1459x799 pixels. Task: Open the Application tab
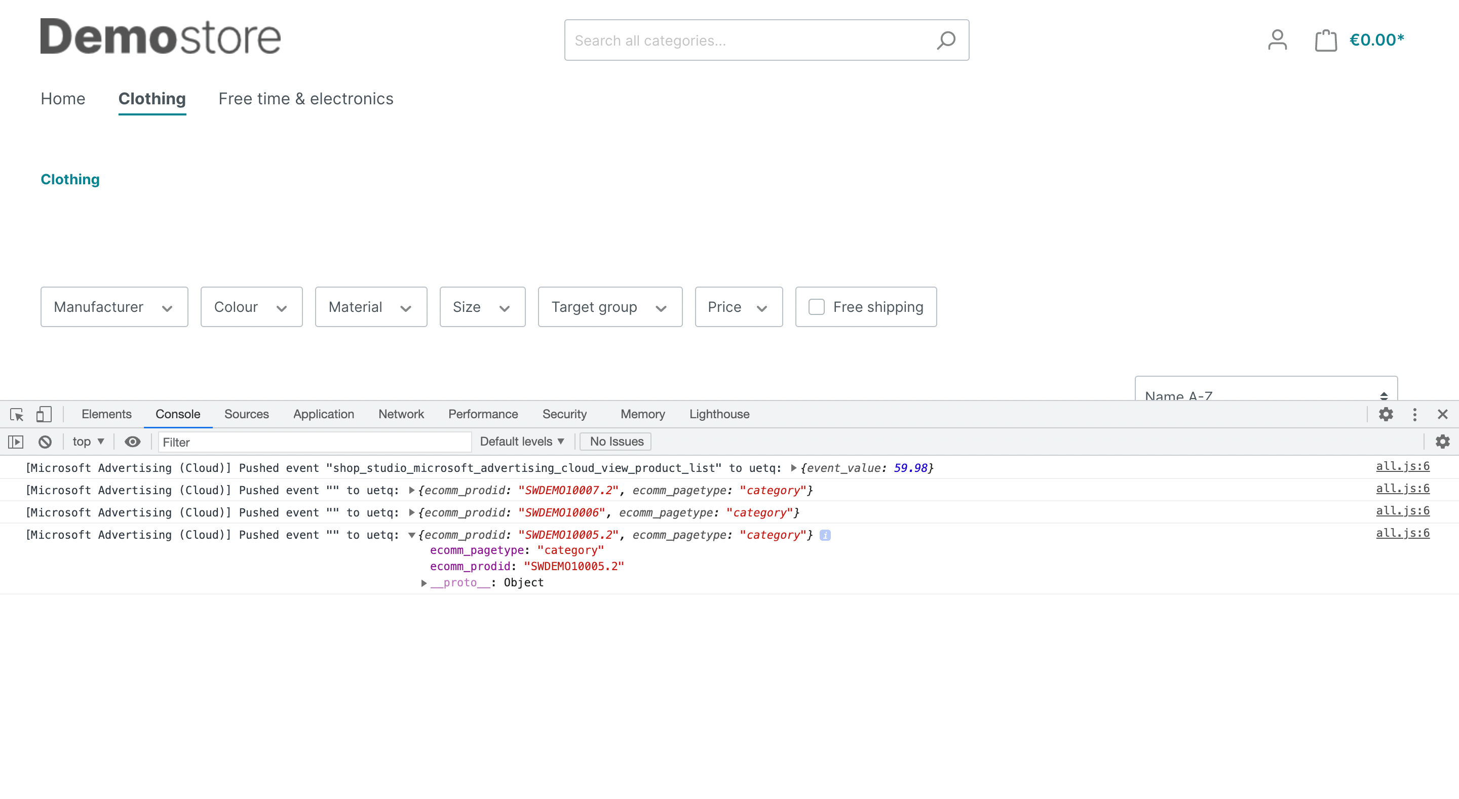coord(323,414)
